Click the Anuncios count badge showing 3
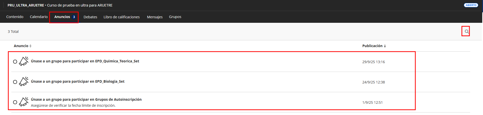 (74, 17)
